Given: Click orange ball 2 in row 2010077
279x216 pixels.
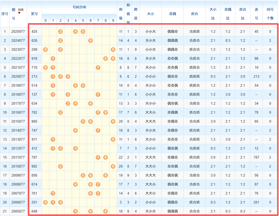Looking at the screenshot, I should [60, 167].
